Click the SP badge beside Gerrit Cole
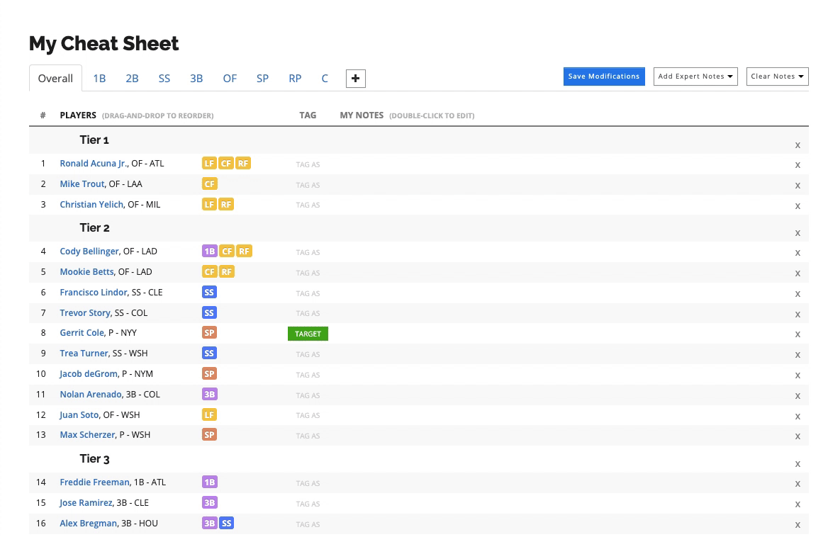The width and height of the screenshot is (828, 537). coord(209,333)
